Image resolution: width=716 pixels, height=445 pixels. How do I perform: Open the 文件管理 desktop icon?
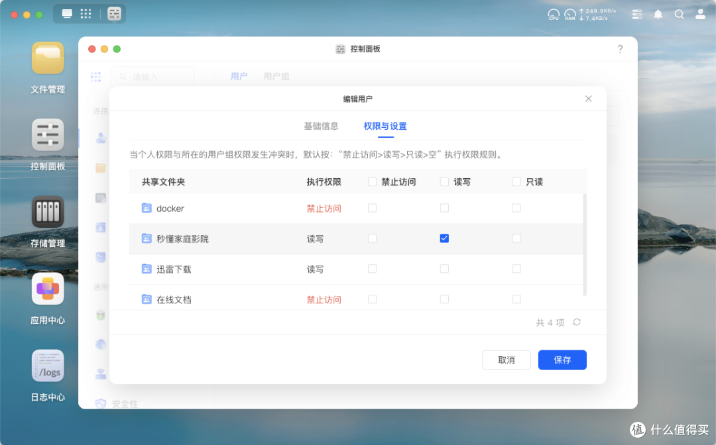tap(48, 58)
